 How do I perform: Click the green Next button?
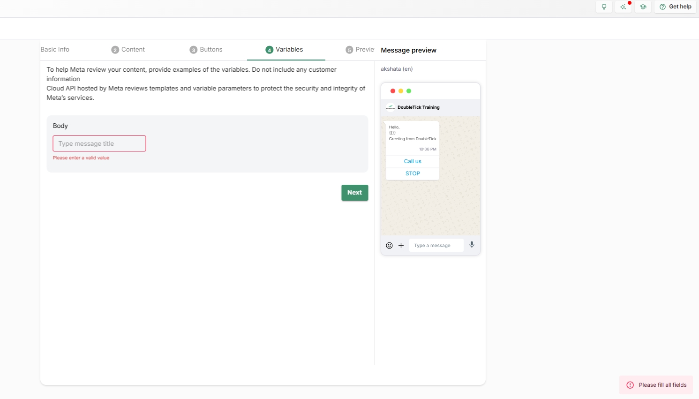[354, 193]
